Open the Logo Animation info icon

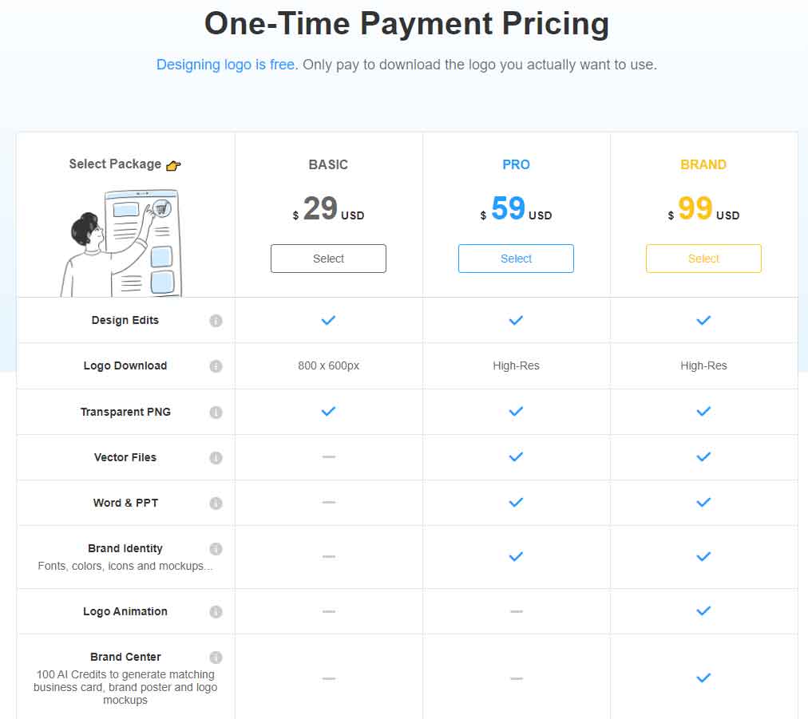216,611
